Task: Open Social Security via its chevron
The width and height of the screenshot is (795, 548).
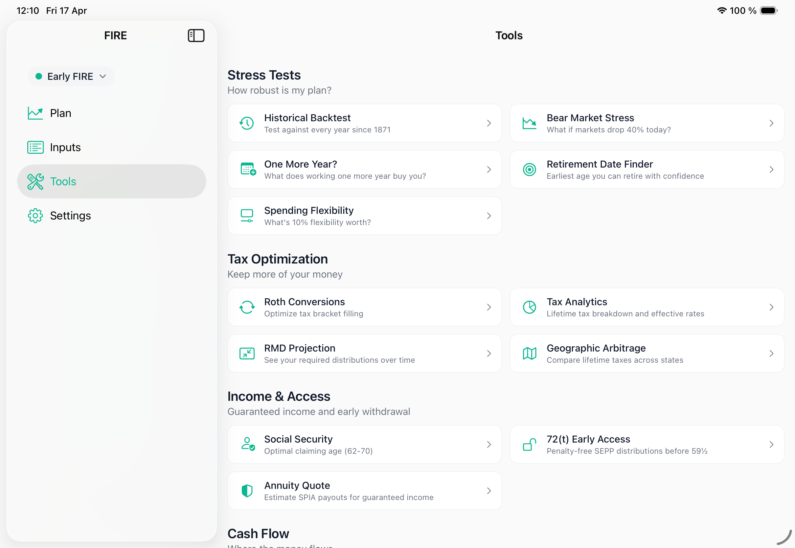Action: [x=489, y=444]
